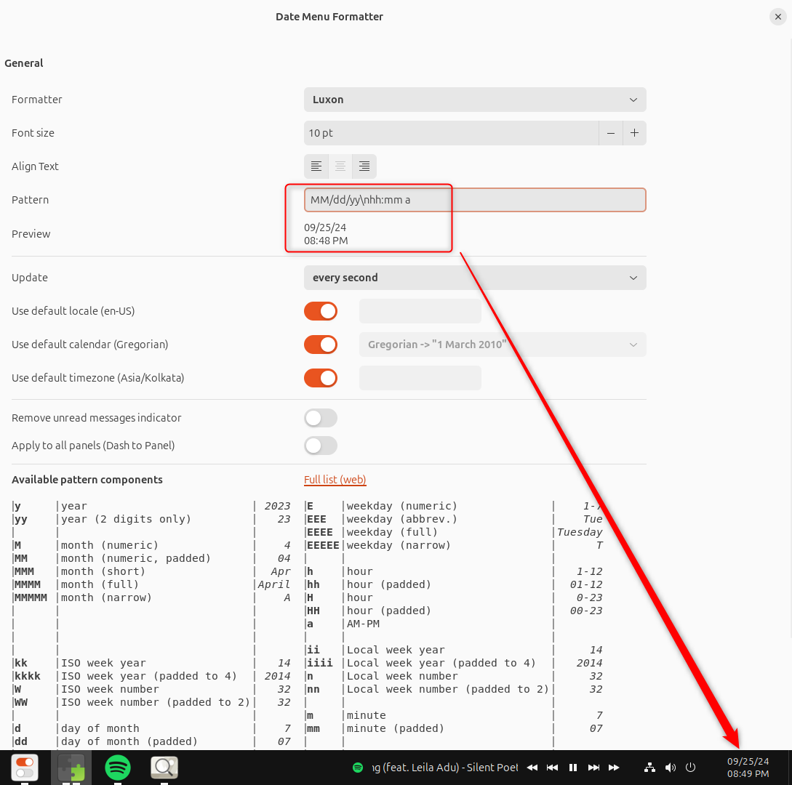This screenshot has width=792, height=785.
Task: Increase font size with the plus stepper
Action: (x=633, y=133)
